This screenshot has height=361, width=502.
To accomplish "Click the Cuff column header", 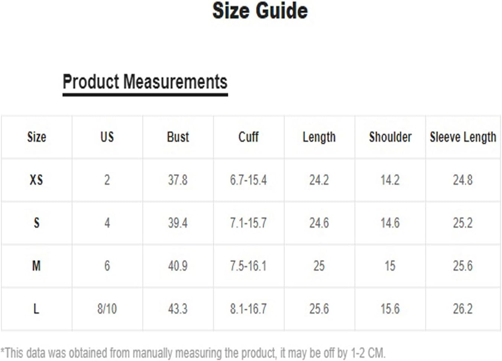I will 248,137.
